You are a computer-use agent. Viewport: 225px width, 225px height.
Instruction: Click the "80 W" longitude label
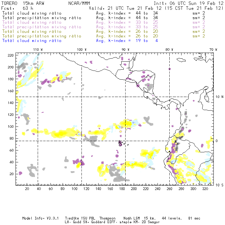[x=169, y=50]
